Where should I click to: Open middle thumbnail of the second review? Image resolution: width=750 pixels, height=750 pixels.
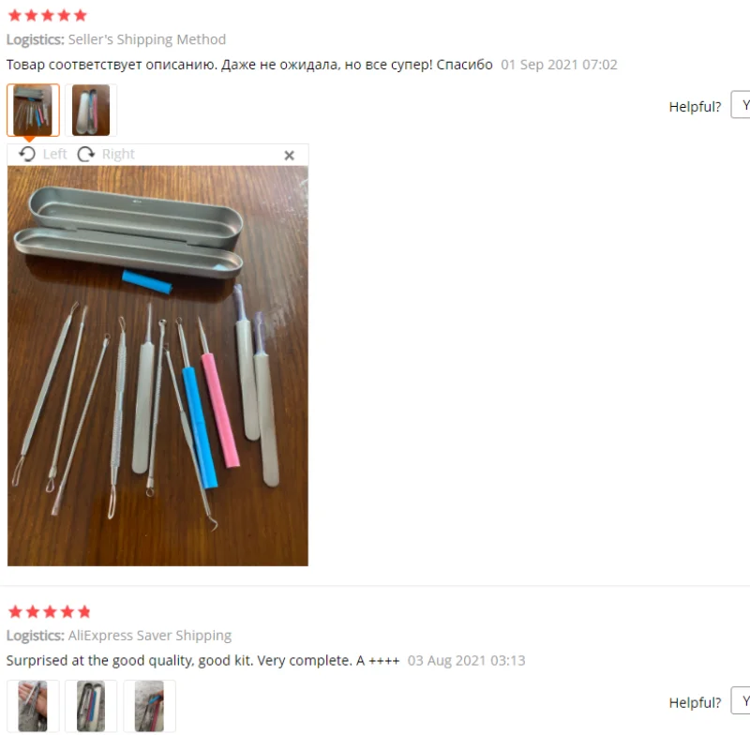tap(91, 706)
